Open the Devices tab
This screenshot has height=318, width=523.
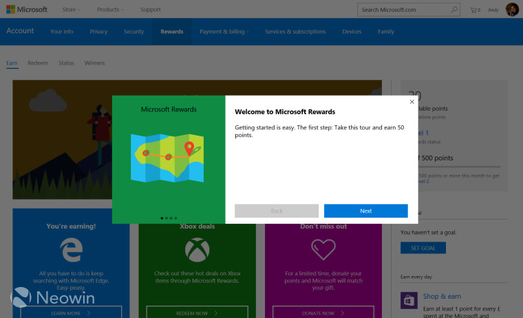click(352, 32)
